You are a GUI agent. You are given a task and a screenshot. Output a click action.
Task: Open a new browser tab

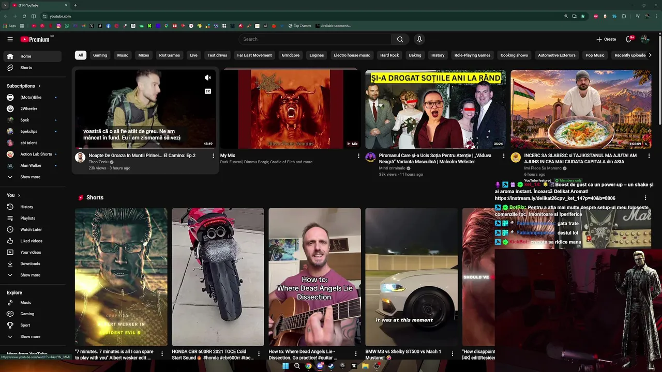tap(76, 5)
